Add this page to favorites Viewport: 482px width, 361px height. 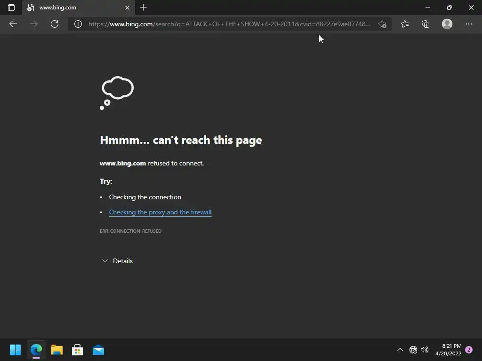382,24
